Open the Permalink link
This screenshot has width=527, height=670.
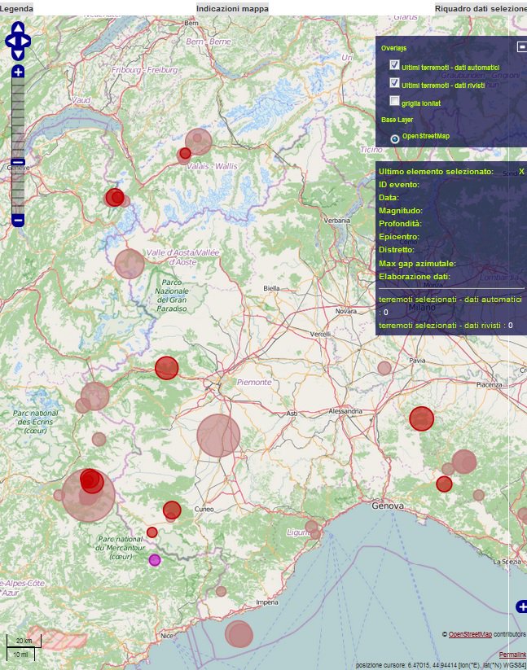[x=512, y=655]
